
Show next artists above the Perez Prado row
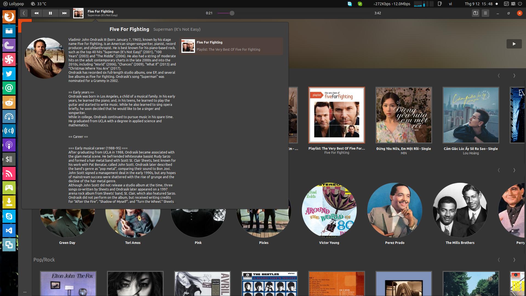[x=514, y=170]
